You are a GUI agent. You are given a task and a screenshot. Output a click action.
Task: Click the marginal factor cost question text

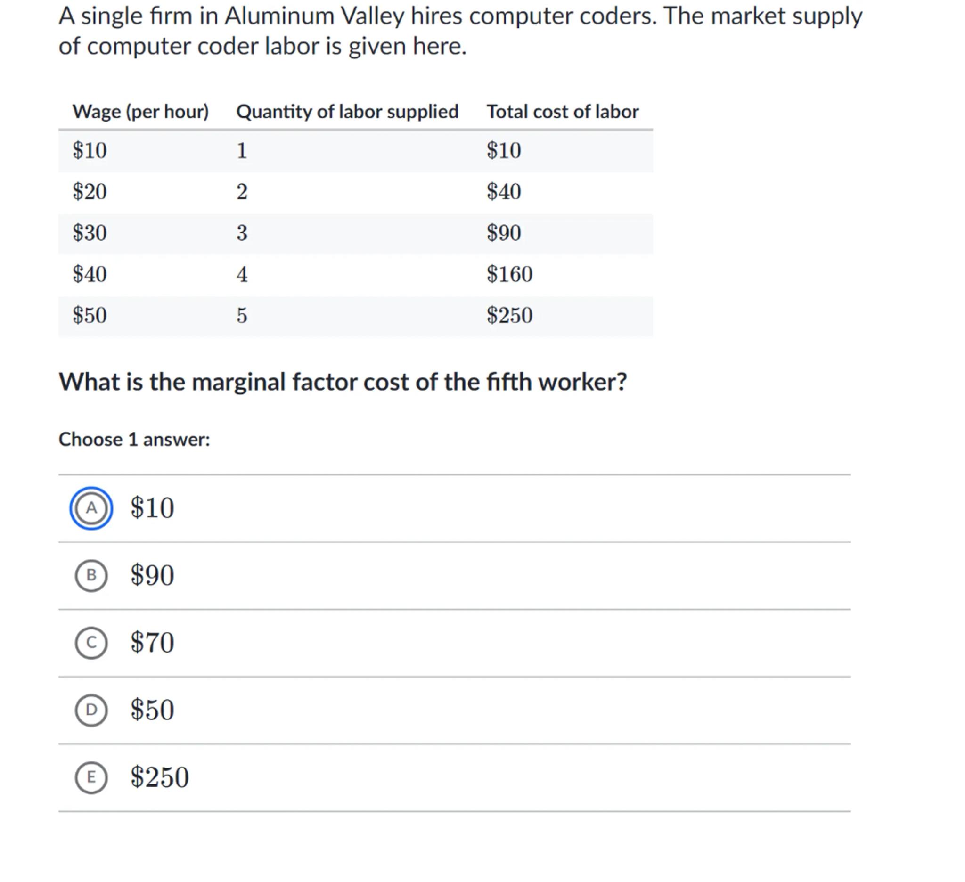(x=342, y=382)
